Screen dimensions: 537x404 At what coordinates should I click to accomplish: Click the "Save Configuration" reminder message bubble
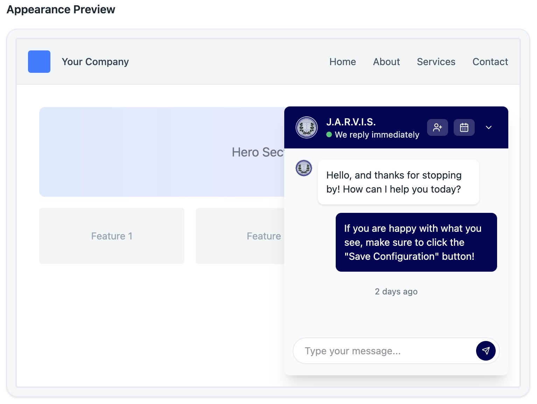tap(416, 242)
